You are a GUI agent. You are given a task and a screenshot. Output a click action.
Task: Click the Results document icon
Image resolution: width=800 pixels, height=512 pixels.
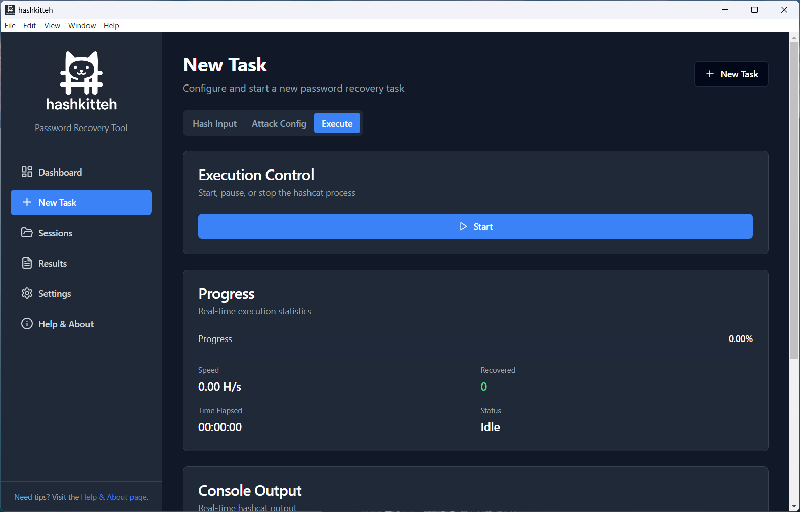tap(27, 263)
